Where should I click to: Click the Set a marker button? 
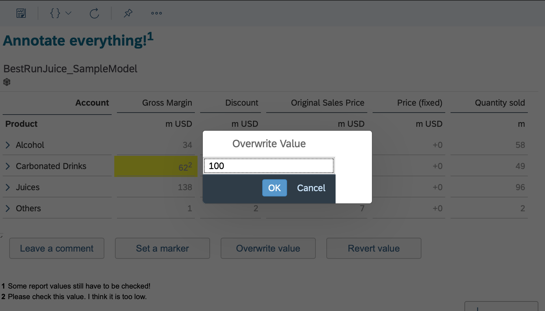point(163,248)
